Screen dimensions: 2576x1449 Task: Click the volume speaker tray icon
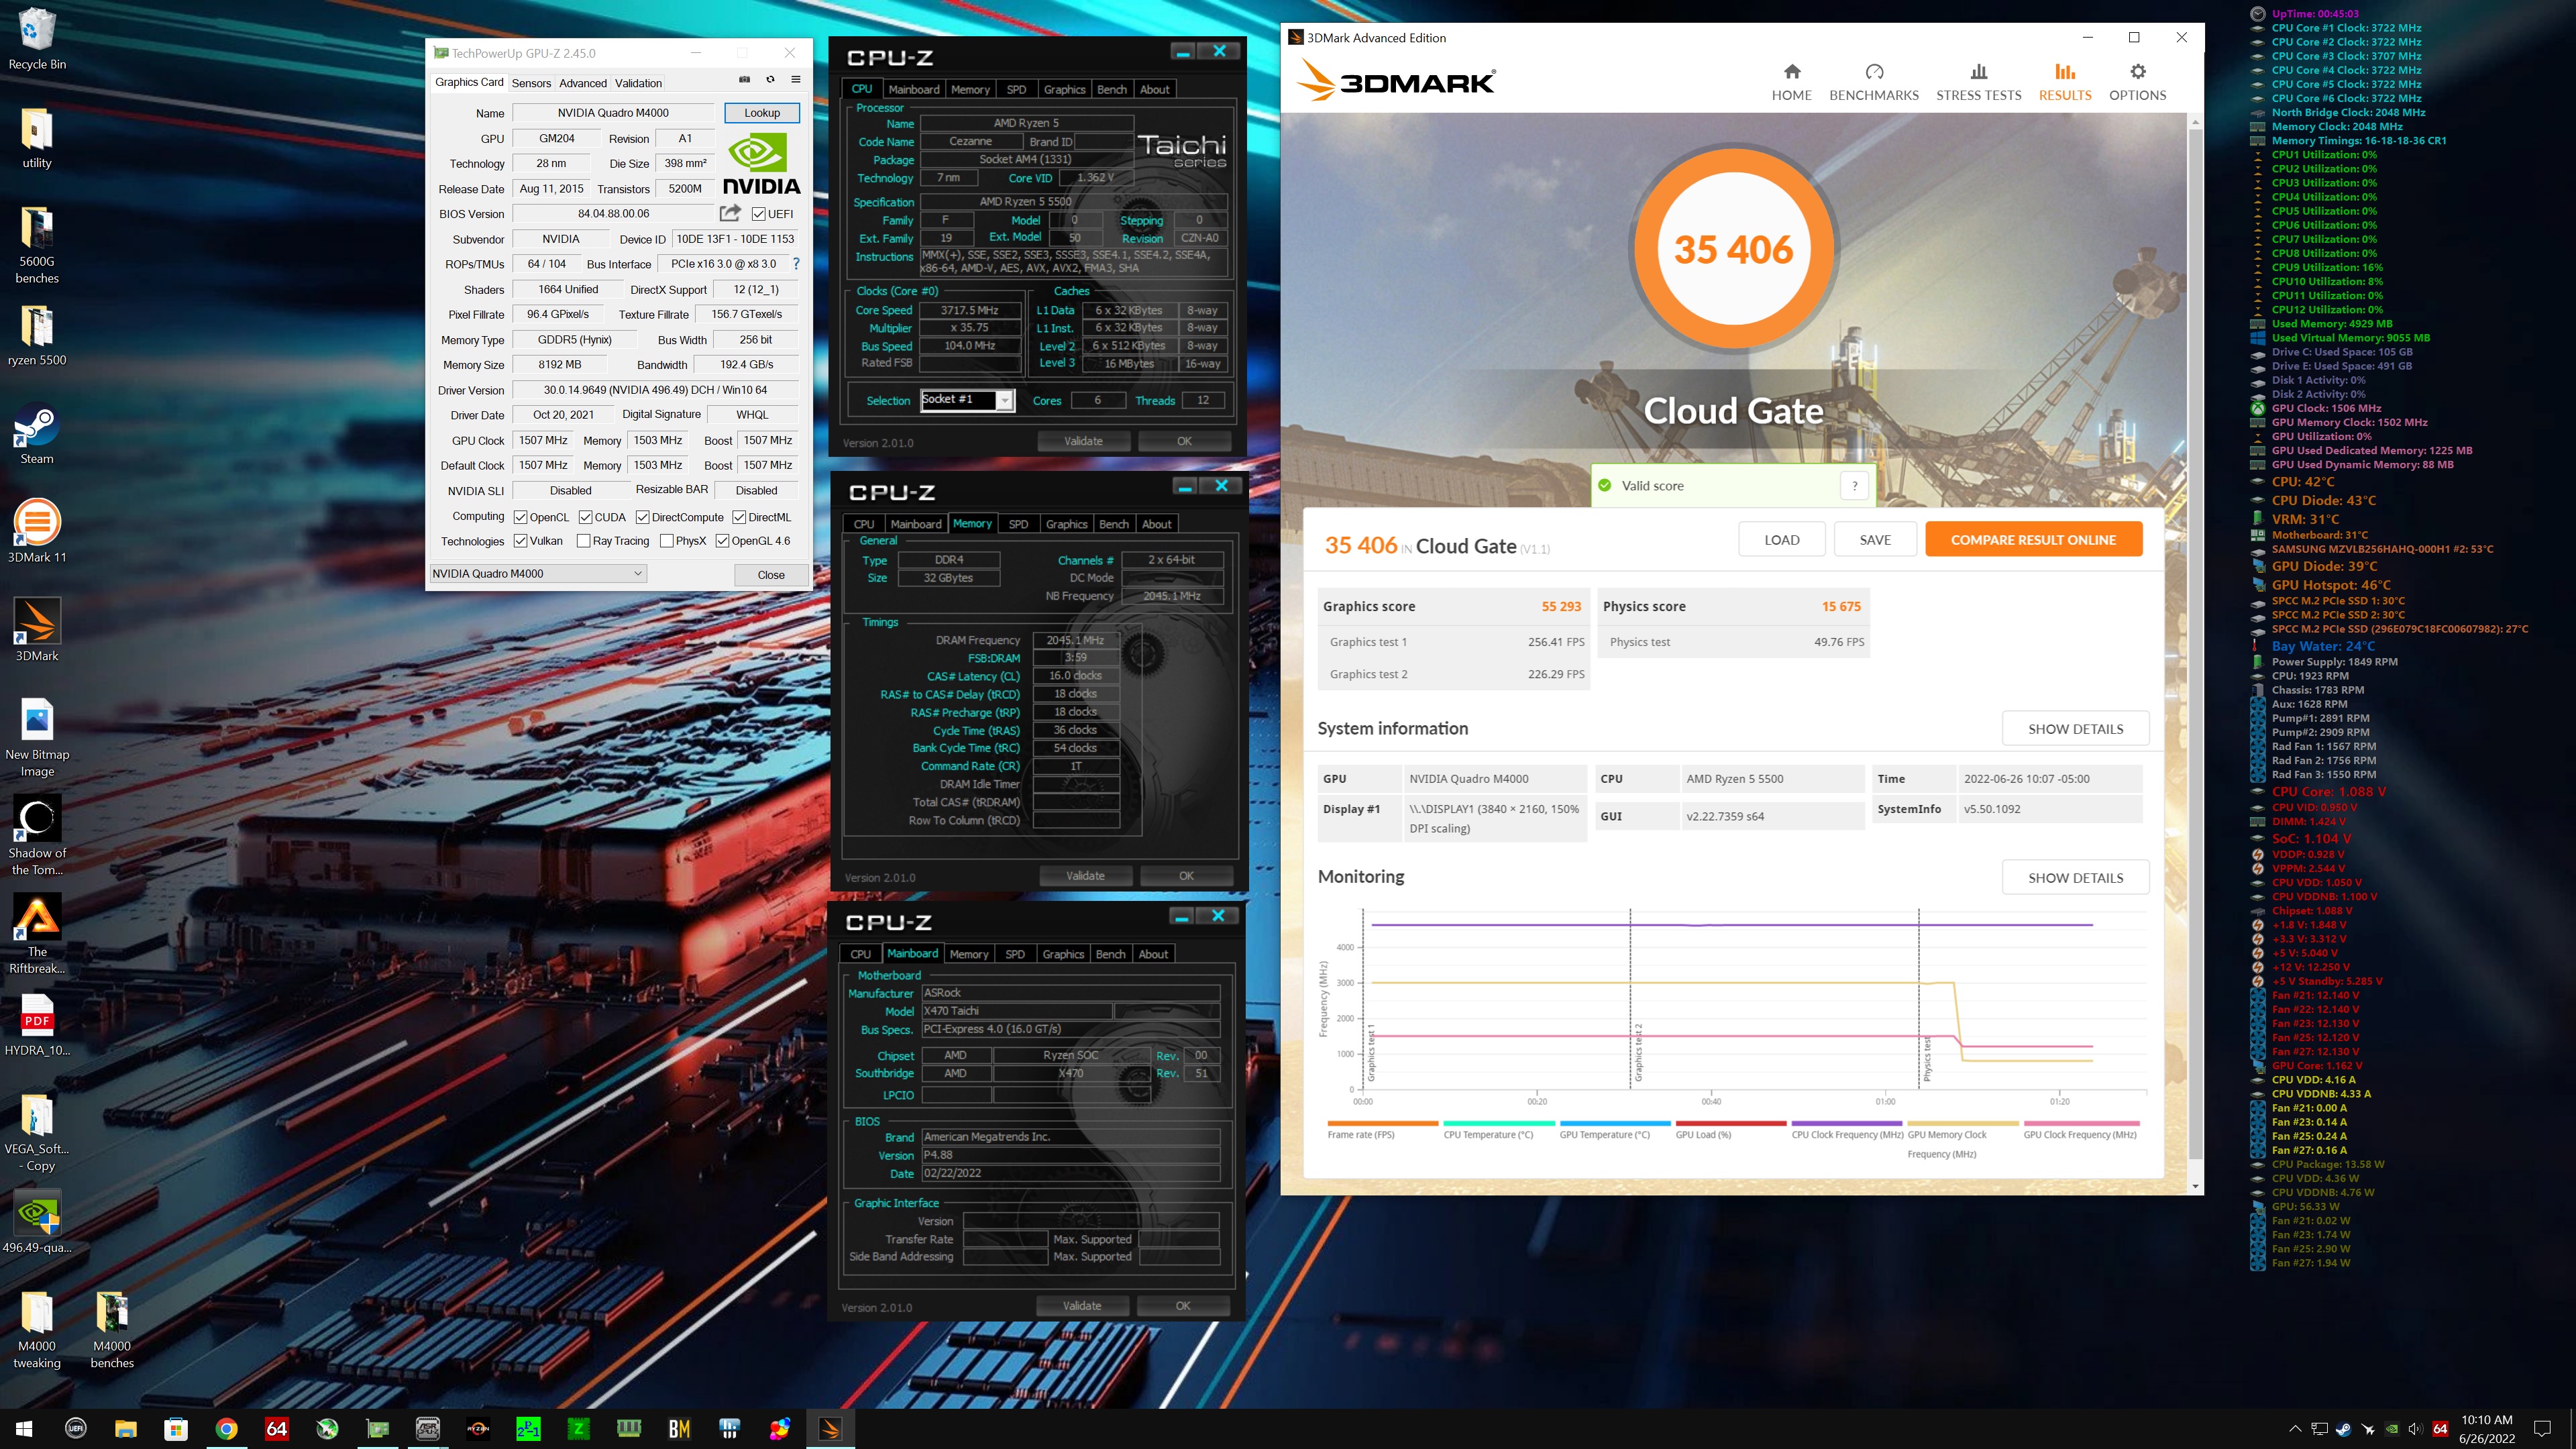click(2415, 1429)
